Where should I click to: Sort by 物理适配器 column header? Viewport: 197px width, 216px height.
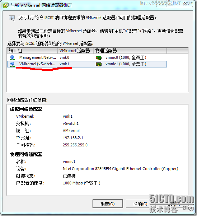(130, 51)
